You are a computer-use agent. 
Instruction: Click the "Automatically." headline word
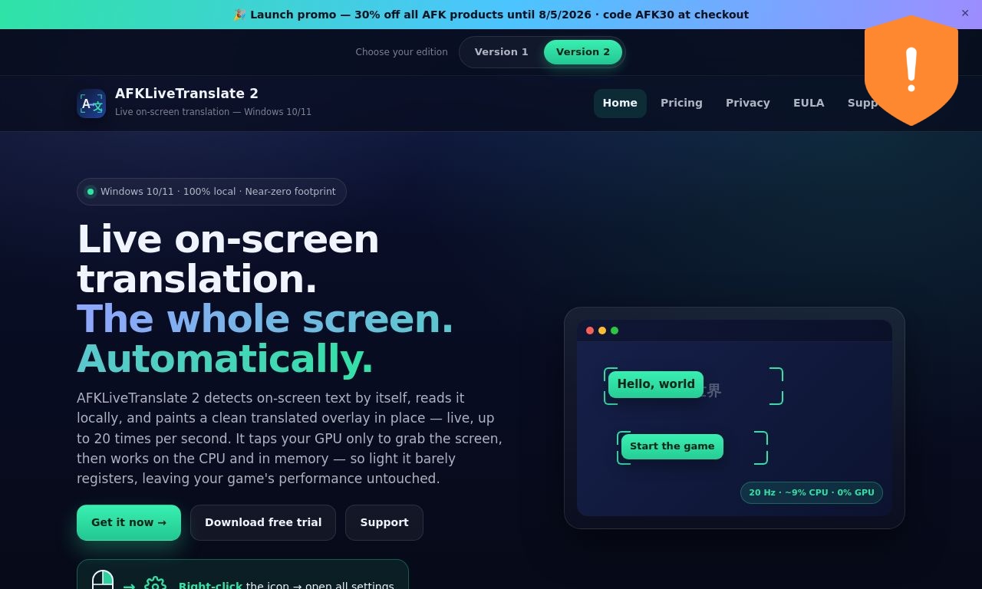tap(225, 359)
